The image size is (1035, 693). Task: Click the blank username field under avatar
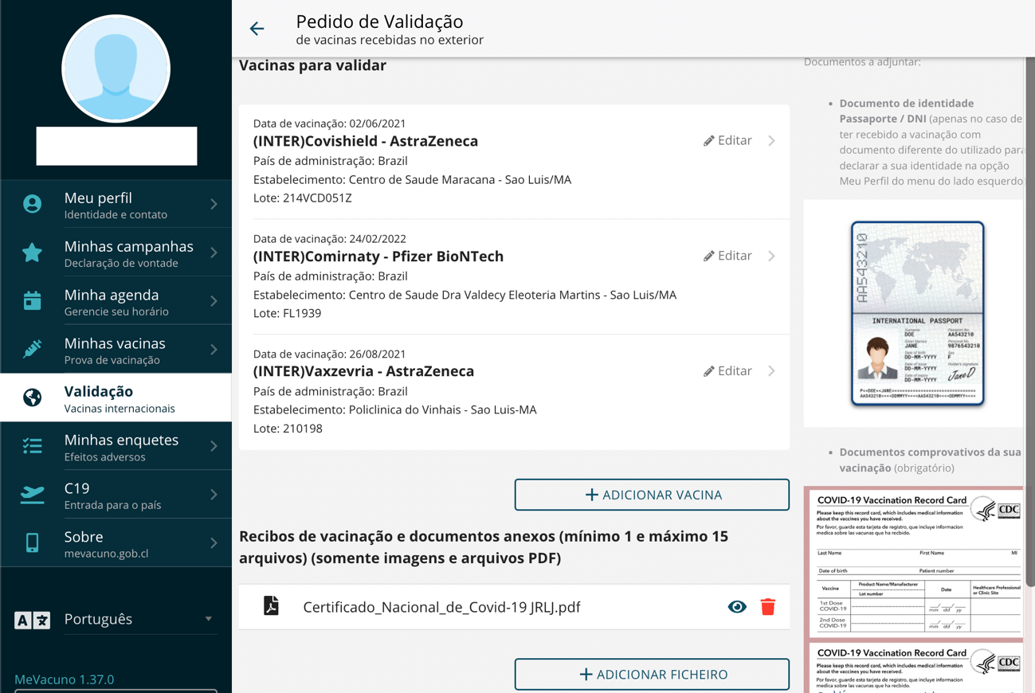tap(116, 146)
